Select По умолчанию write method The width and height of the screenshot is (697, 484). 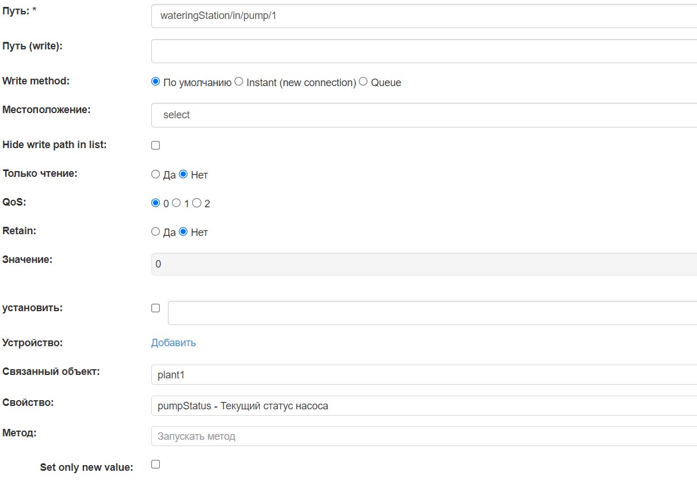pyautogui.click(x=154, y=81)
